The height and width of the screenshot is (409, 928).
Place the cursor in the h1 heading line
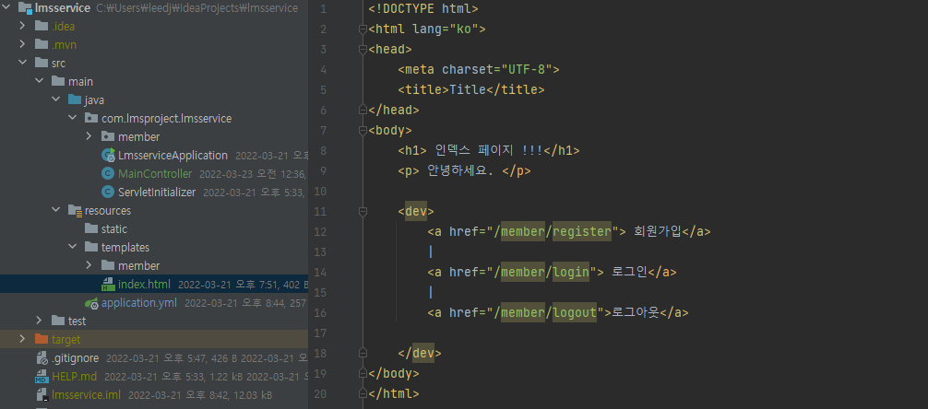[489, 150]
